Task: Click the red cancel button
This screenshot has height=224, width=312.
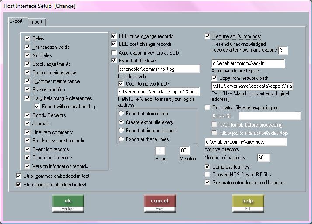Action: coord(160,203)
